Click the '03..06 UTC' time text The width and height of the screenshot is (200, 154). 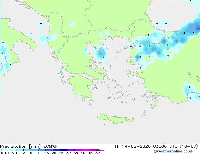(x=165, y=146)
